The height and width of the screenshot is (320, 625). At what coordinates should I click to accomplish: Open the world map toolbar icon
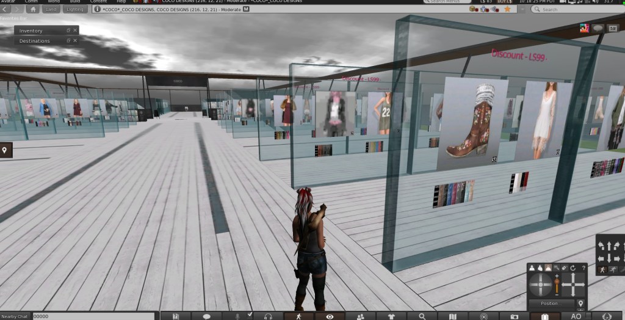point(452,316)
